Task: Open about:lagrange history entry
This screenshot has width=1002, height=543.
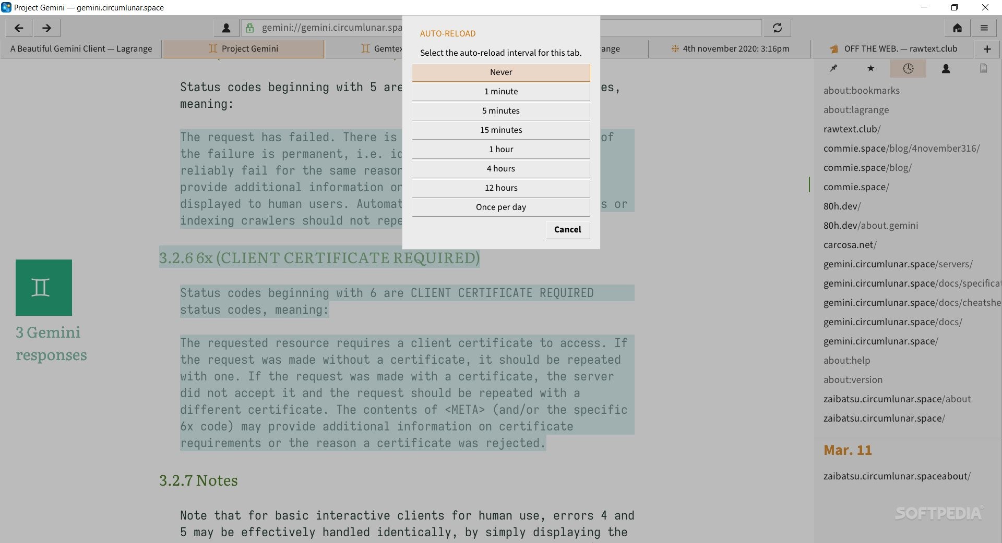Action: point(856,110)
